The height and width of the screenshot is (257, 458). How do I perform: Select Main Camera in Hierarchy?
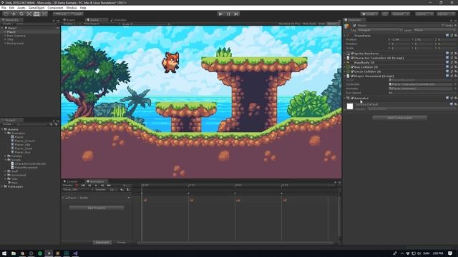click(16, 36)
